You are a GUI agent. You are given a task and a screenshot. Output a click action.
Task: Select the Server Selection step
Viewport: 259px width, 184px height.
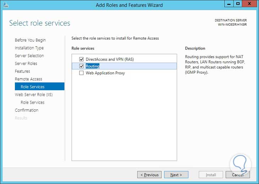(29, 56)
